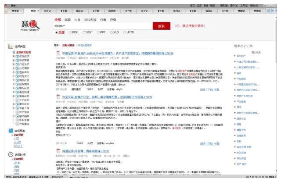Close the active 慧博 tab
This screenshot has height=182, width=281.
[x=38, y=11]
